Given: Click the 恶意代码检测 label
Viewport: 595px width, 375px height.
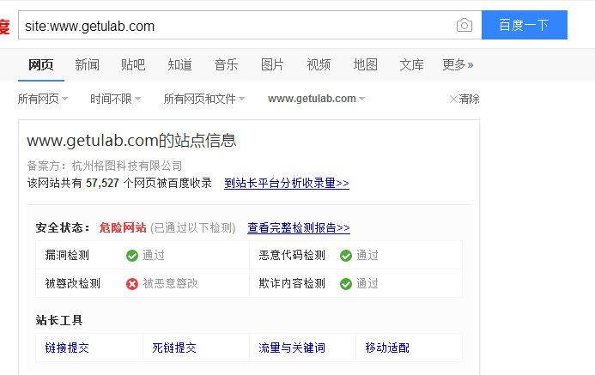Looking at the screenshot, I should tap(292, 255).
